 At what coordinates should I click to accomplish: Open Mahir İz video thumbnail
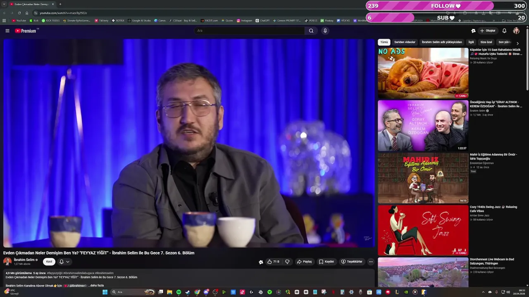coord(423,178)
